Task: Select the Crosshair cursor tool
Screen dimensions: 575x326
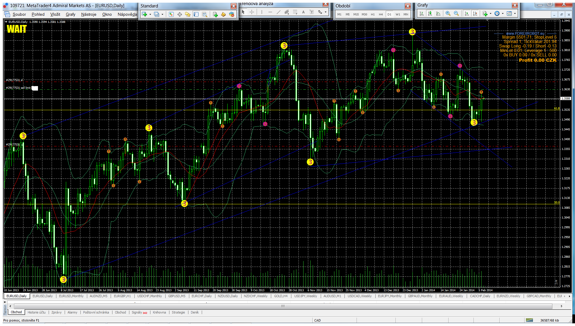Action: (252, 12)
